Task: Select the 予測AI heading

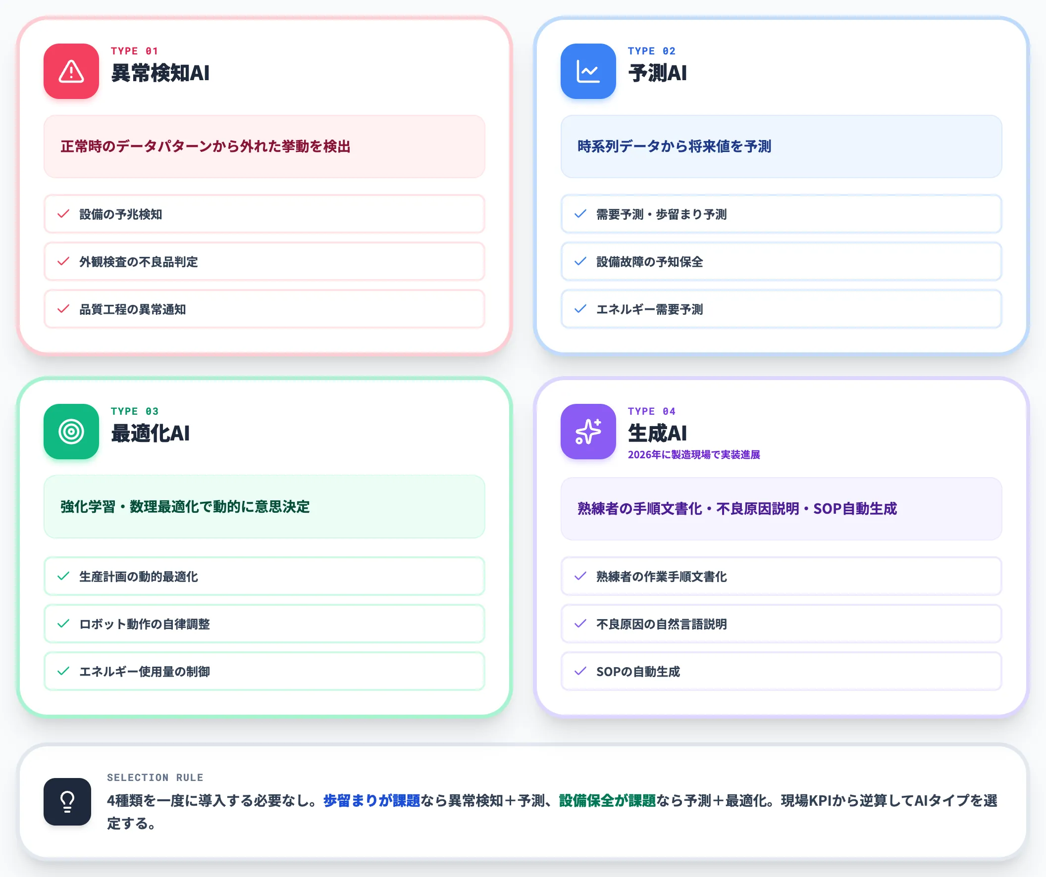Action: [x=658, y=73]
